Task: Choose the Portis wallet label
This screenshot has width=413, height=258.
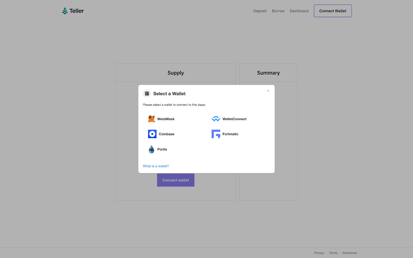Action: 162,149
